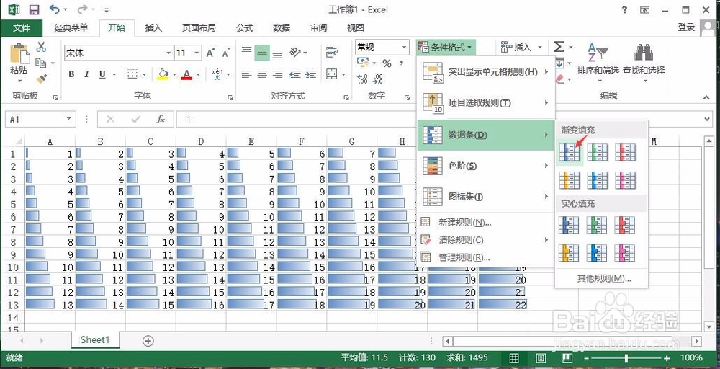The width and height of the screenshot is (720, 369).
Task: Open 其他规则(M)... for data bars
Action: [x=604, y=278]
